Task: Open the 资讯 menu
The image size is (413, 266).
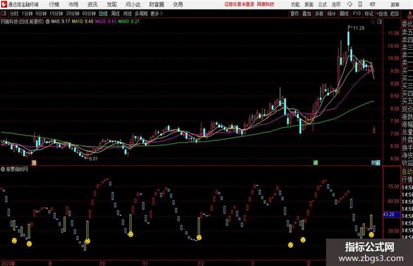Action: 93,4
